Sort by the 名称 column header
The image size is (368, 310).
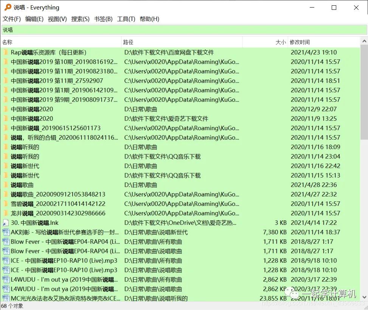tap(61, 42)
